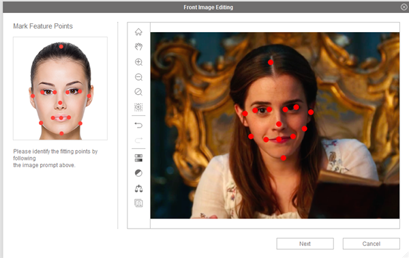This screenshot has width=409, height=258.
Task: Select the top-of-head feature point on photo
Action: 271,62
